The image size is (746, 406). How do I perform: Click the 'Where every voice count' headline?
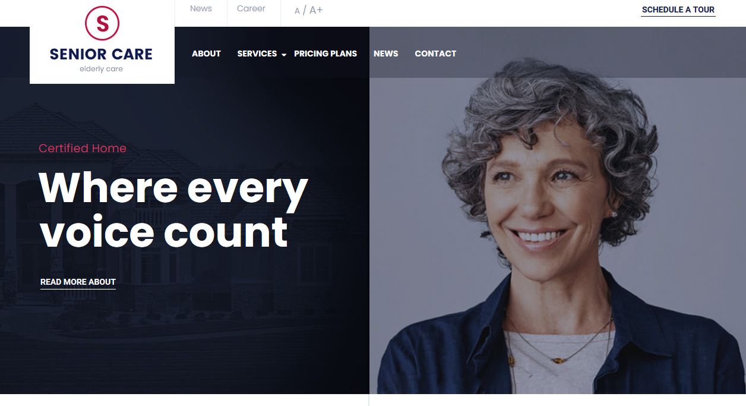(173, 209)
